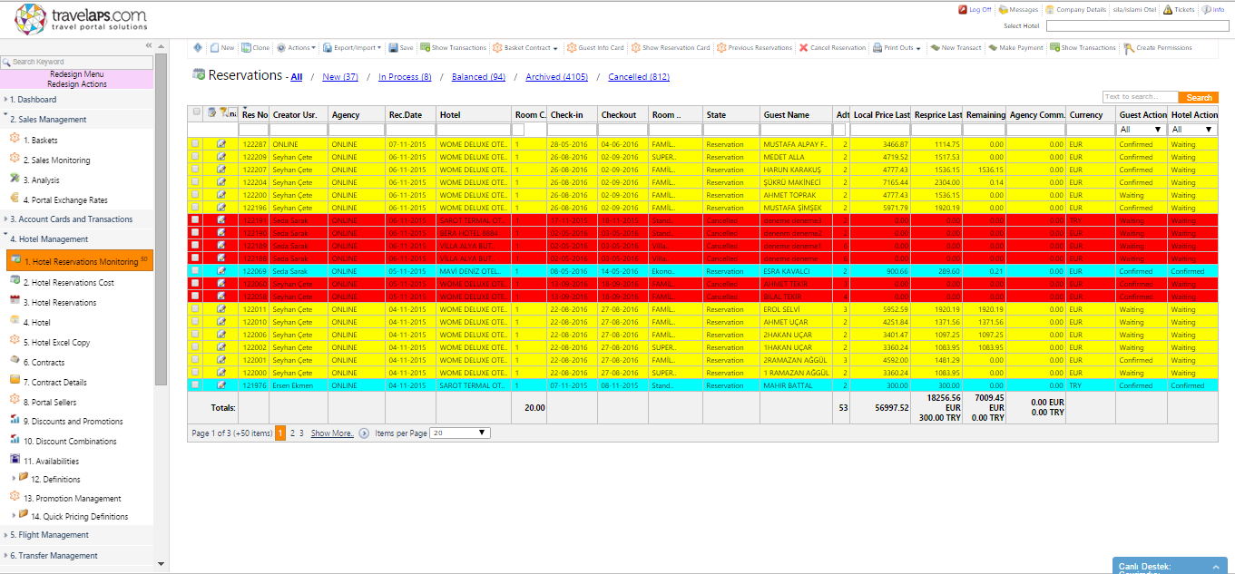Click Show More link in pager

[332, 433]
